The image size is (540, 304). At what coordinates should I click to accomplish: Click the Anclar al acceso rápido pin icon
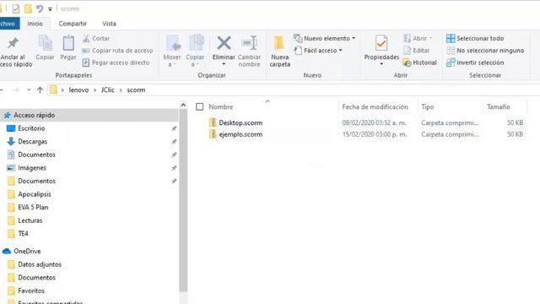pyautogui.click(x=13, y=43)
